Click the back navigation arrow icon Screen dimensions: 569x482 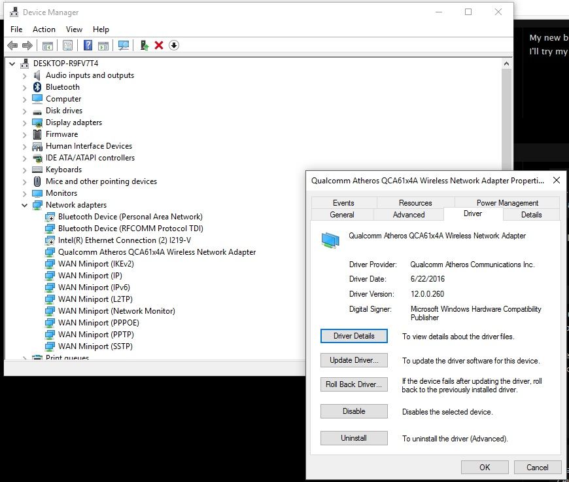tap(12, 45)
